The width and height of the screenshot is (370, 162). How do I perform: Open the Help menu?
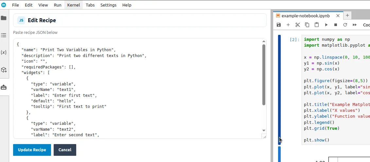(x=127, y=5)
